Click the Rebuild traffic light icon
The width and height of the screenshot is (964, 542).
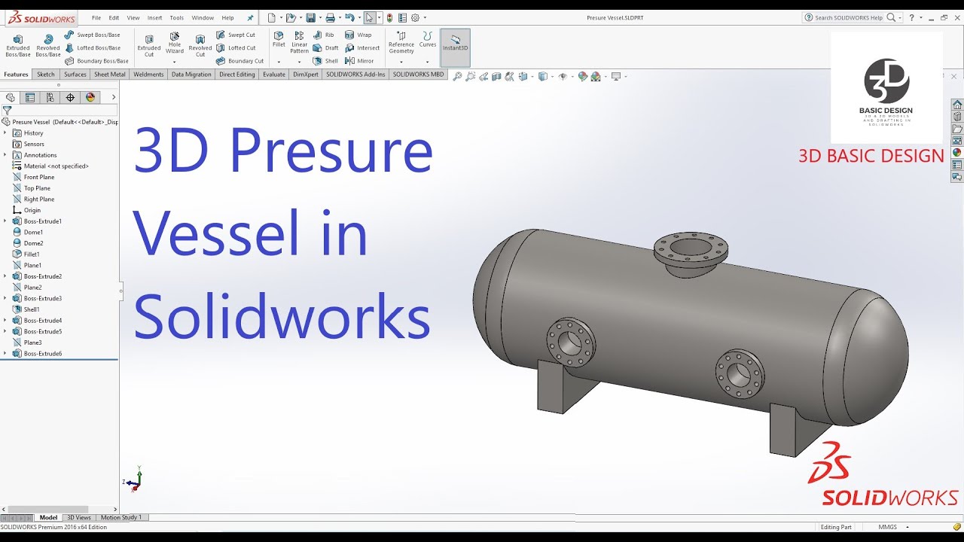pyautogui.click(x=389, y=17)
